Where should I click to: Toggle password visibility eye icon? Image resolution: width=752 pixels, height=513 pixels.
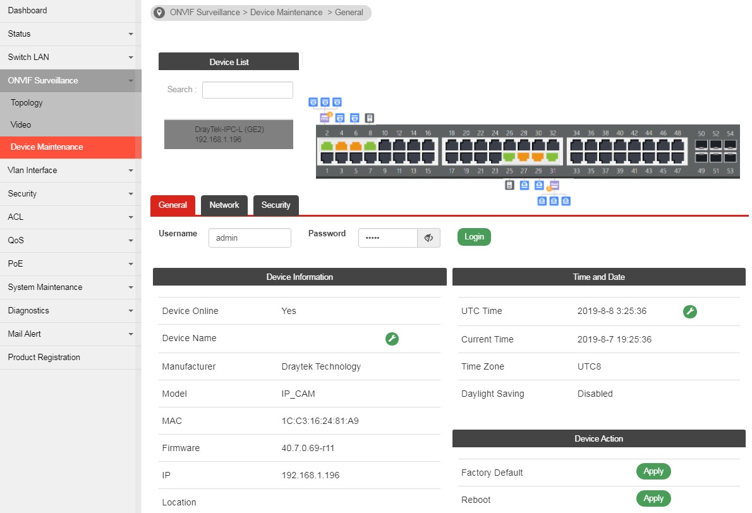click(428, 238)
